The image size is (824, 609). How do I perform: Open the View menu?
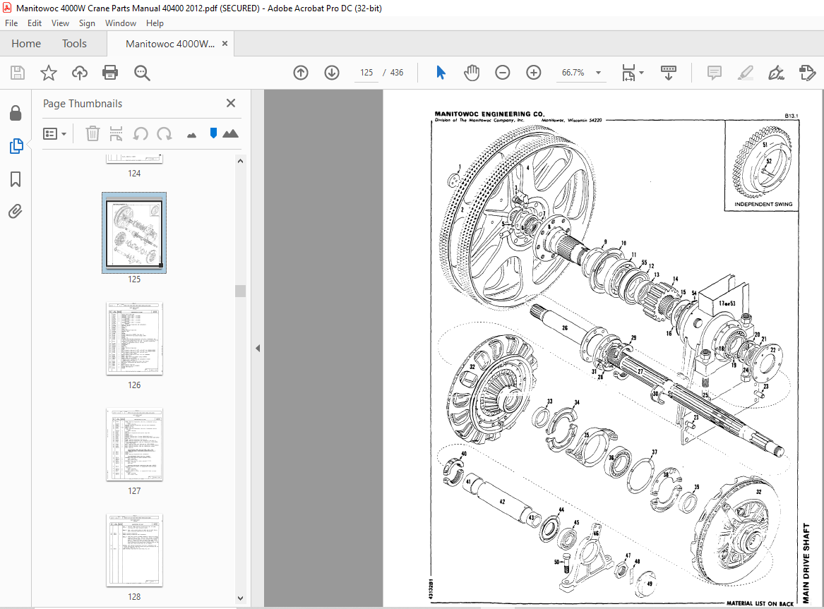tap(60, 23)
